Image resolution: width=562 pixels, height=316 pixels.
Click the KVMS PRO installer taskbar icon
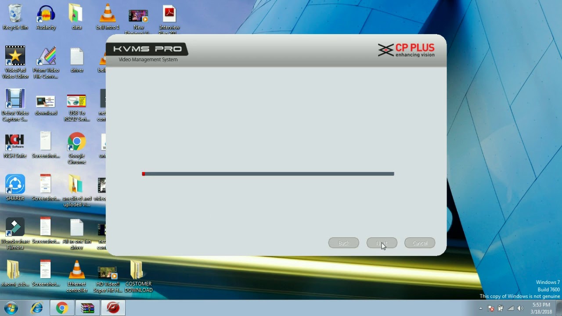[113, 308]
